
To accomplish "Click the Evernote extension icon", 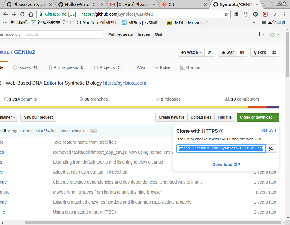I will (236, 14).
